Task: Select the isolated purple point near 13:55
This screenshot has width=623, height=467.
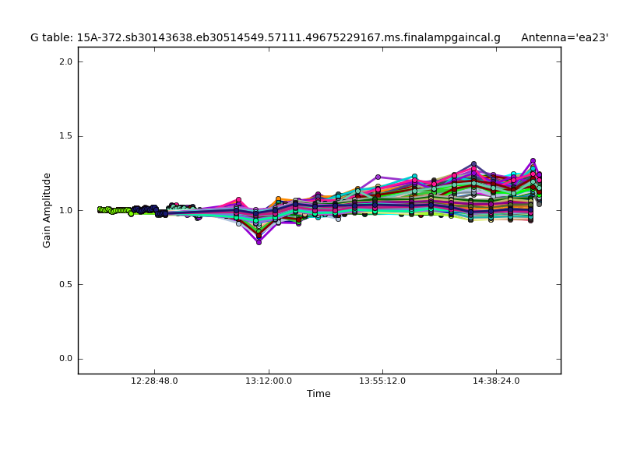Action: click(378, 177)
